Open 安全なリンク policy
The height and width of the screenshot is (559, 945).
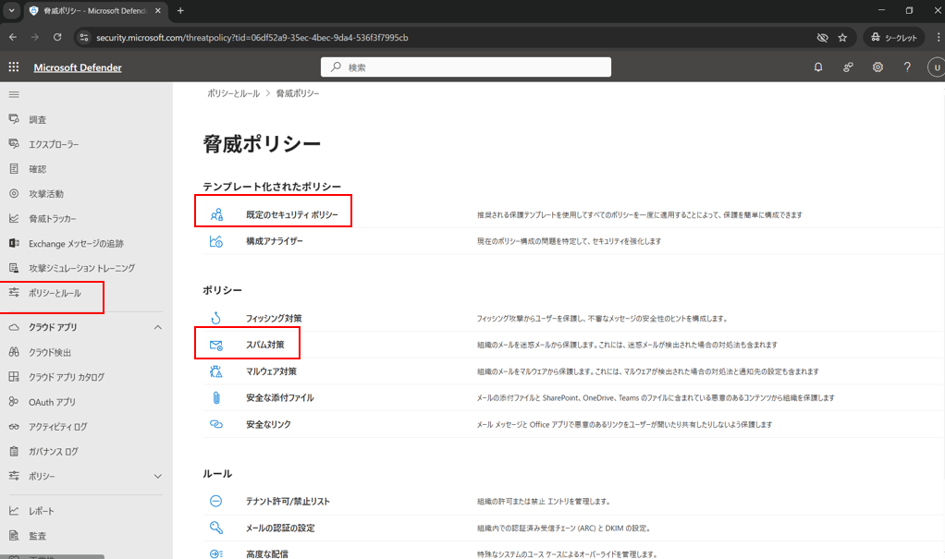268,424
